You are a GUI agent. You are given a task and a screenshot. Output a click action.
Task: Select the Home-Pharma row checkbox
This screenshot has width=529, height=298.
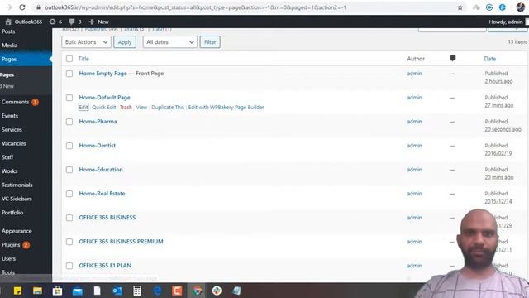tap(69, 122)
